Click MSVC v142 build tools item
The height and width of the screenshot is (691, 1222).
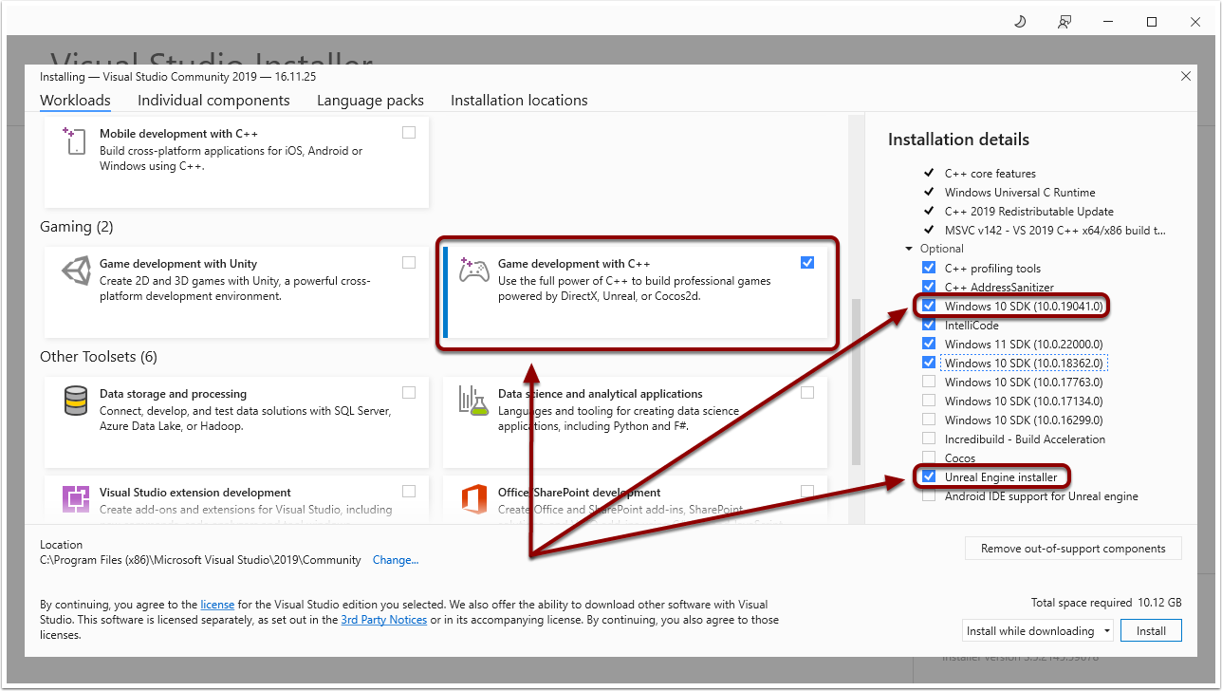click(x=1056, y=231)
